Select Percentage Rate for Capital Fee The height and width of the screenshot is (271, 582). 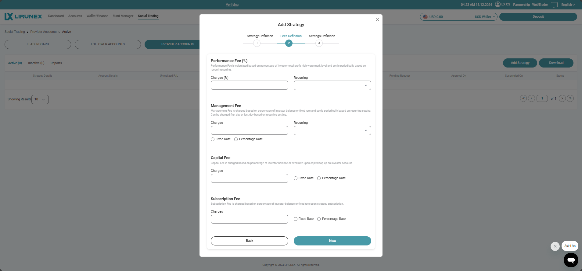319,178
